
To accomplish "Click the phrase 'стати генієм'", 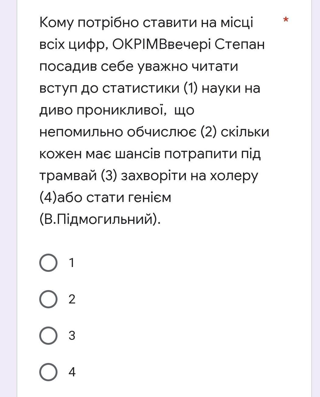I will tap(129, 198).
